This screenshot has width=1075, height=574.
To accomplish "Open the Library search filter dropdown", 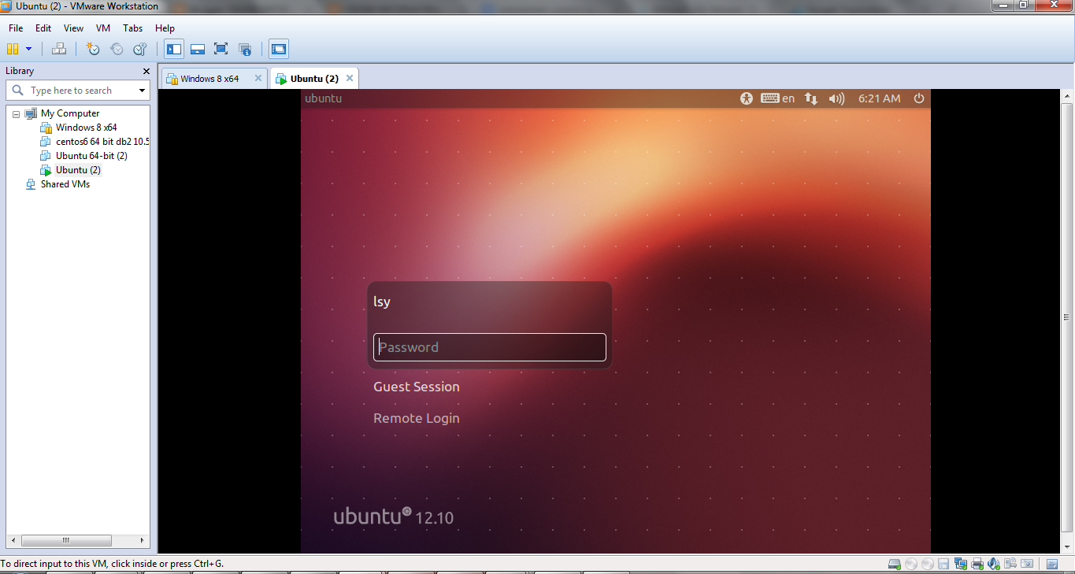I will point(143,91).
